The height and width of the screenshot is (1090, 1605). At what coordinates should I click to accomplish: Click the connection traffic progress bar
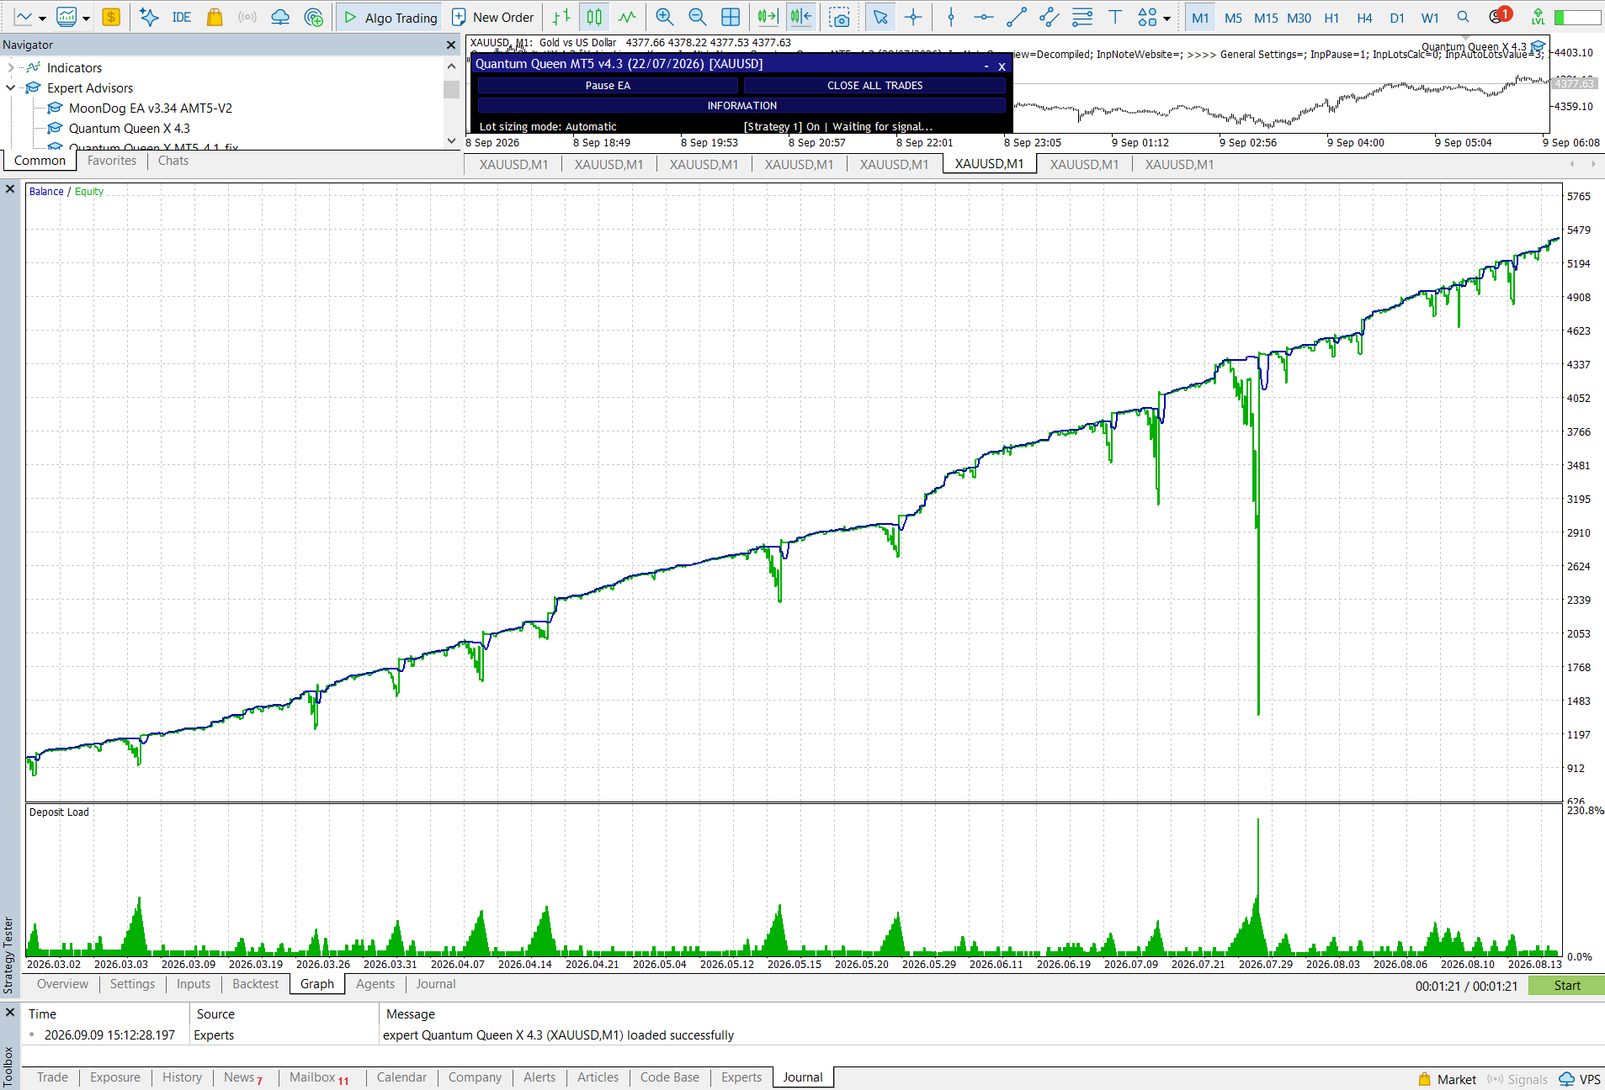click(x=1577, y=17)
